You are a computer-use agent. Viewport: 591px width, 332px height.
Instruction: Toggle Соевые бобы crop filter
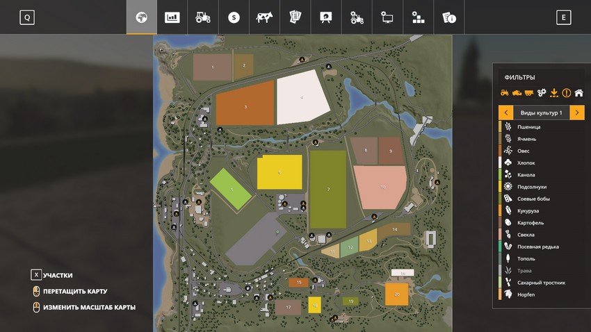(x=541, y=199)
